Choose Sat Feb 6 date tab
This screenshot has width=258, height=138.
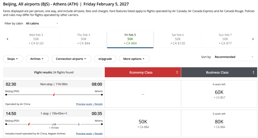[178, 39]
